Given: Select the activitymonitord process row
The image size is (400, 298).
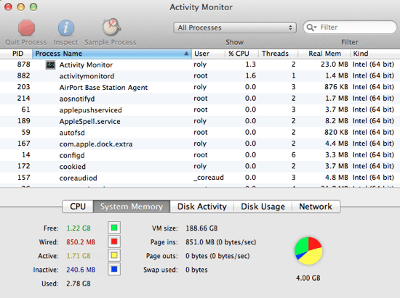Looking at the screenshot, I should (200, 76).
